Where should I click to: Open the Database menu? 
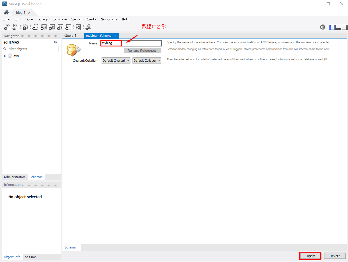pos(59,19)
